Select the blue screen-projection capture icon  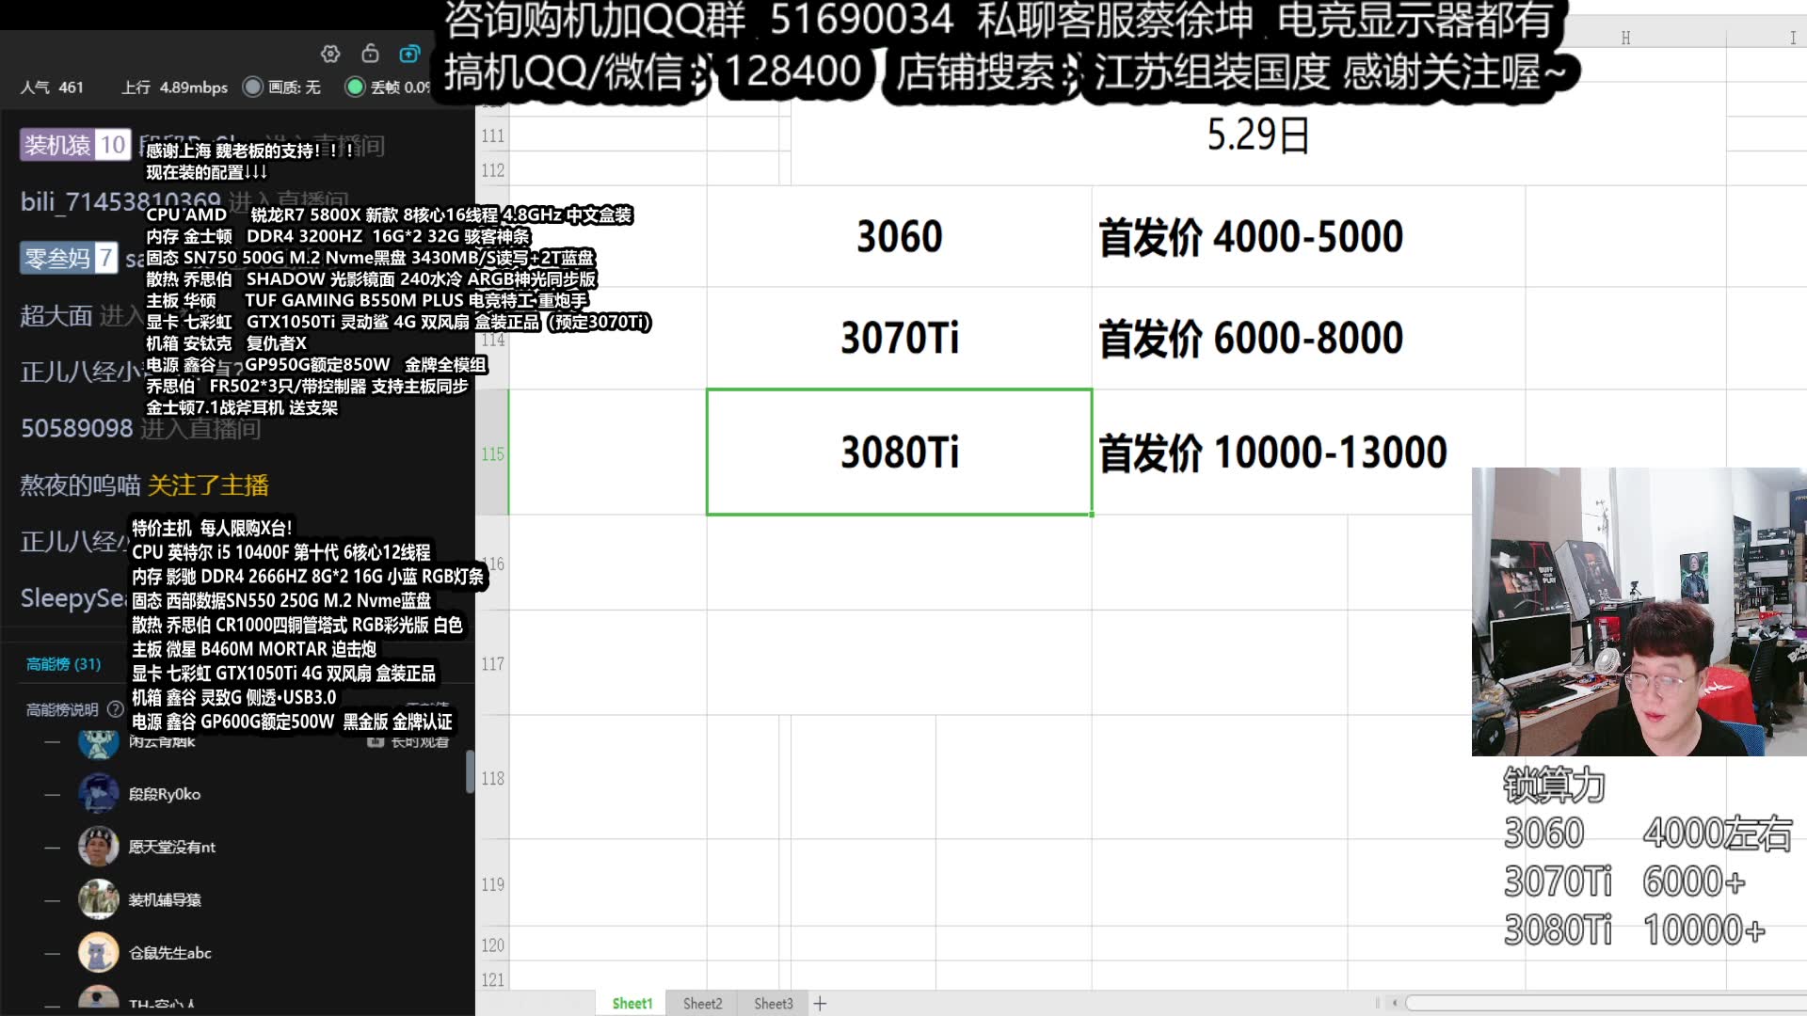click(x=408, y=54)
